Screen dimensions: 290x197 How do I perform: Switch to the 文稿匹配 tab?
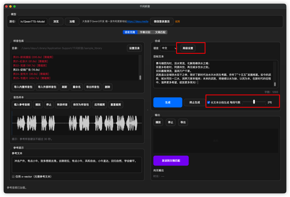(160, 32)
